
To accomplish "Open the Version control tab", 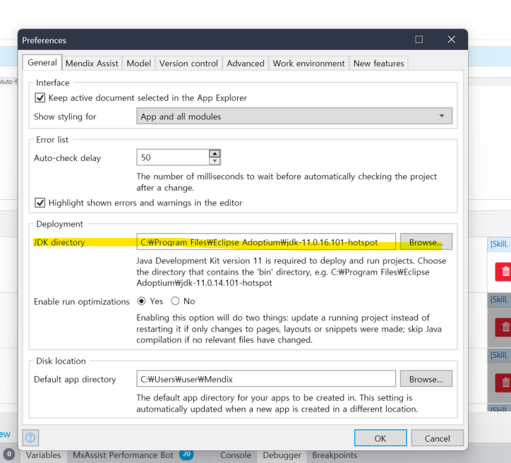I will click(x=188, y=64).
